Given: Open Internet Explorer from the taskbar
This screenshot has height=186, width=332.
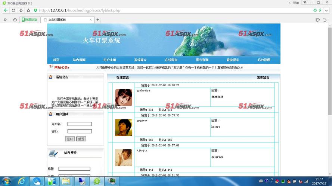Looking at the screenshot, I should point(22,181).
